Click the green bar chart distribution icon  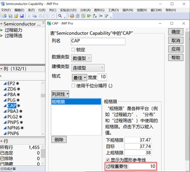pyautogui.click(x=89, y=16)
